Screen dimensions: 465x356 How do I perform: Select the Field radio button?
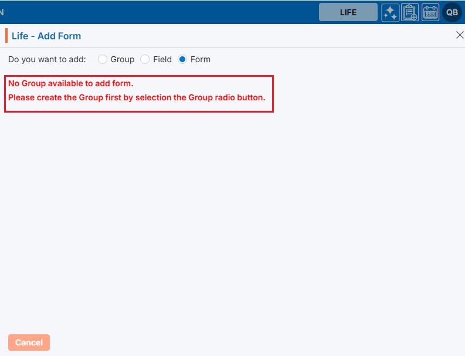pos(145,59)
